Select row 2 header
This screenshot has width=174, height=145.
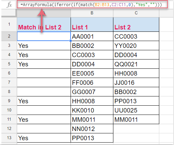9,36
